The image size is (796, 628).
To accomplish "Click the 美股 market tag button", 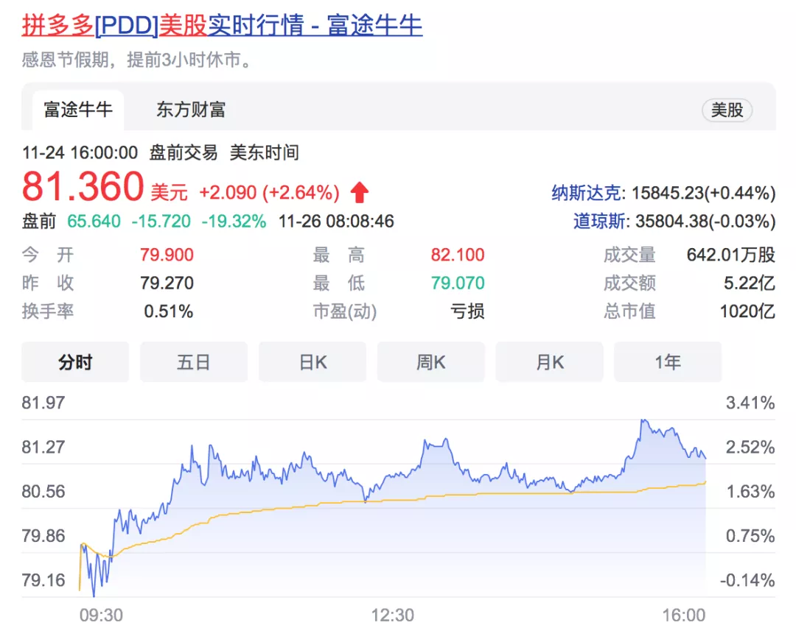I will [x=727, y=110].
